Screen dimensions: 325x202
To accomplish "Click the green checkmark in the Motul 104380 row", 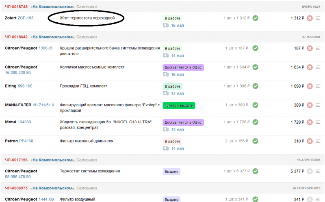I will (256, 122).
